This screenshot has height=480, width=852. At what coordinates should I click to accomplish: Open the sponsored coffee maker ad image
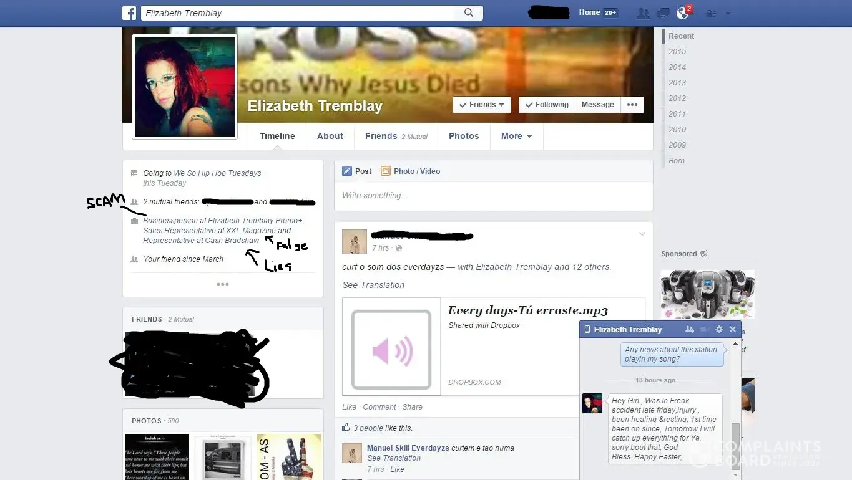click(708, 294)
